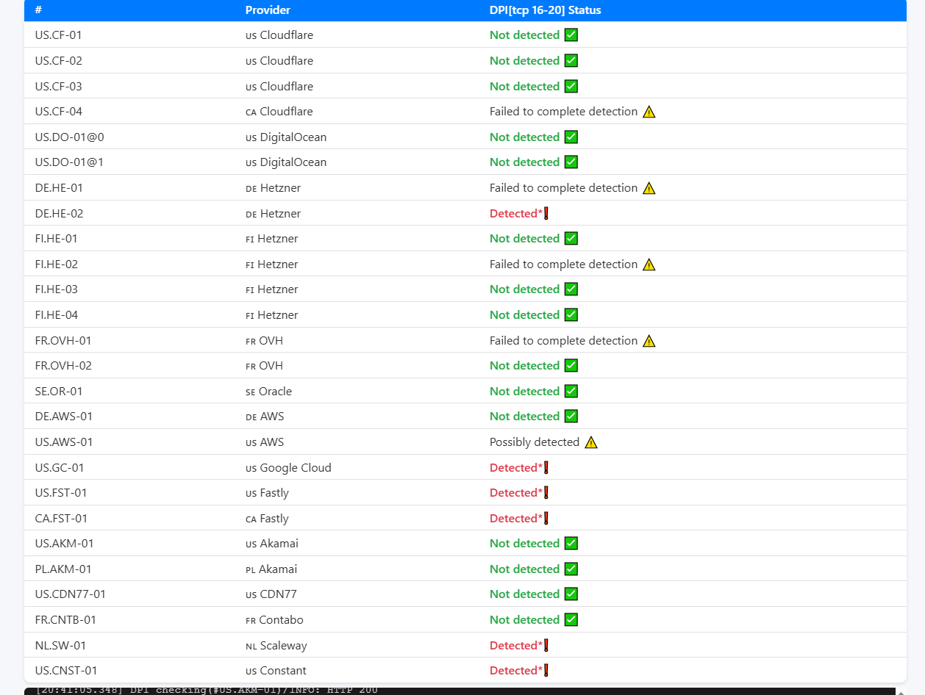This screenshot has width=925, height=695.
Task: Click the green checkmark icon for US.CF-02
Action: click(x=571, y=60)
